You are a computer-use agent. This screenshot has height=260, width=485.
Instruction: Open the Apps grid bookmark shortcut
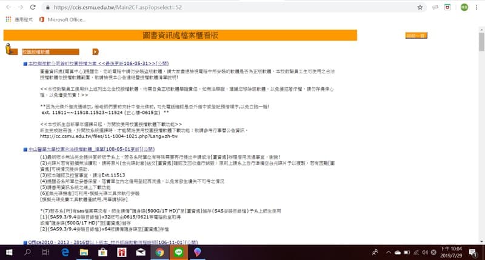[19, 19]
